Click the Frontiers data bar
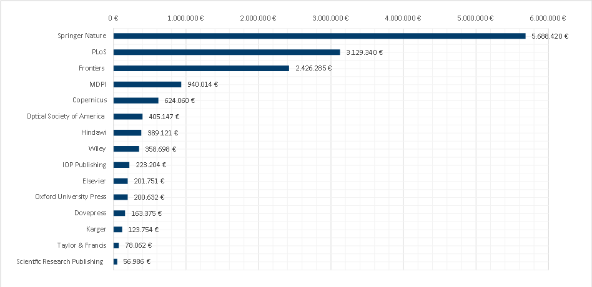592x287 pixels. (201, 68)
